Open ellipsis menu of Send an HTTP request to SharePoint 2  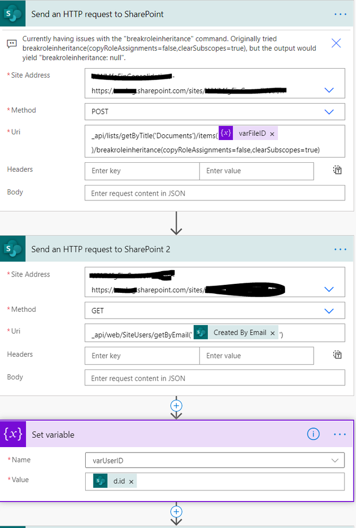(340, 249)
